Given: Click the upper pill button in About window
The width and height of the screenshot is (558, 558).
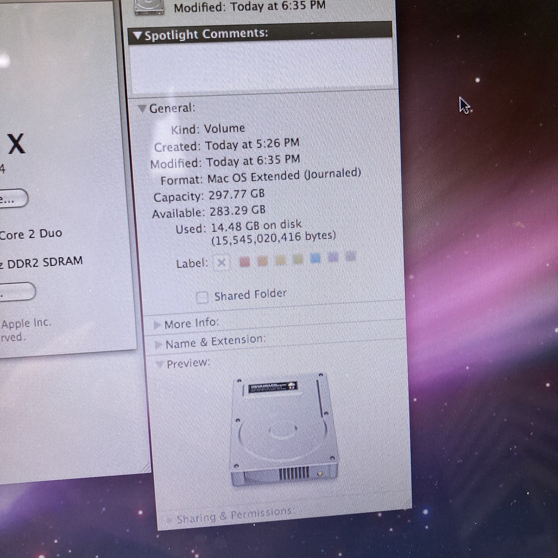Looking at the screenshot, I should click(13, 198).
